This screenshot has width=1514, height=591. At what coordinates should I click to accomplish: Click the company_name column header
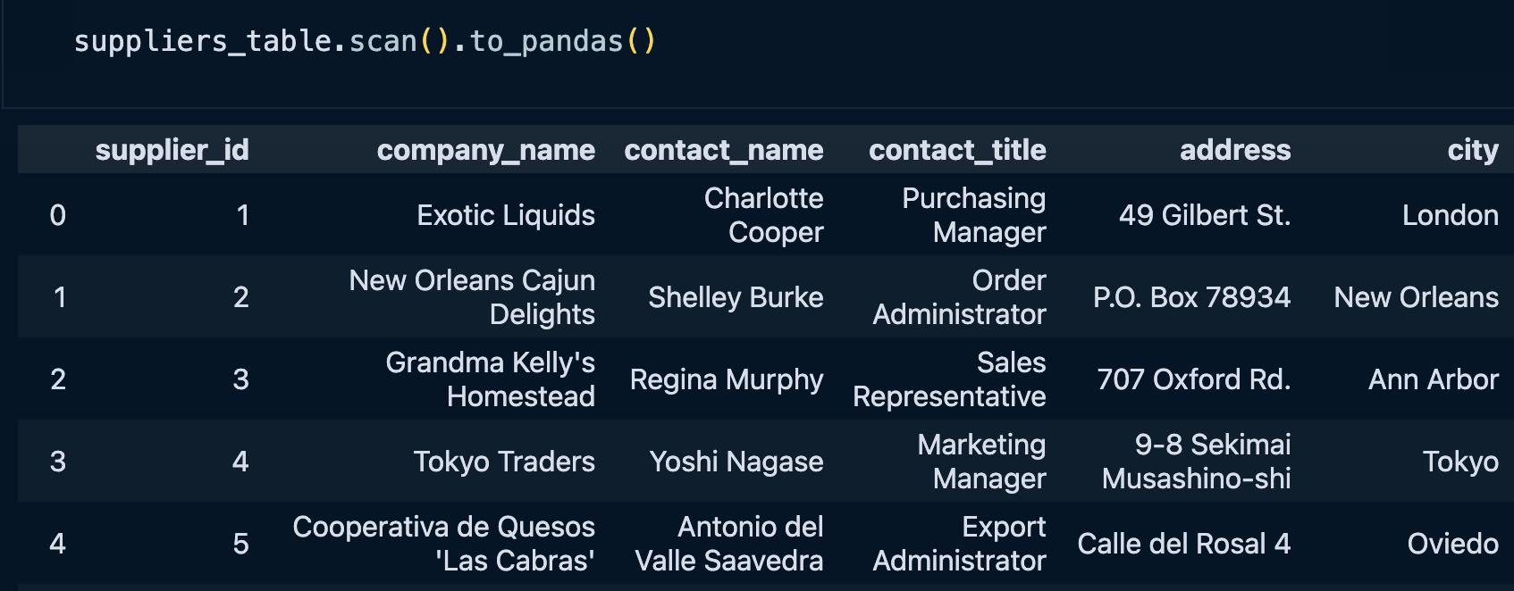pyautogui.click(x=485, y=150)
